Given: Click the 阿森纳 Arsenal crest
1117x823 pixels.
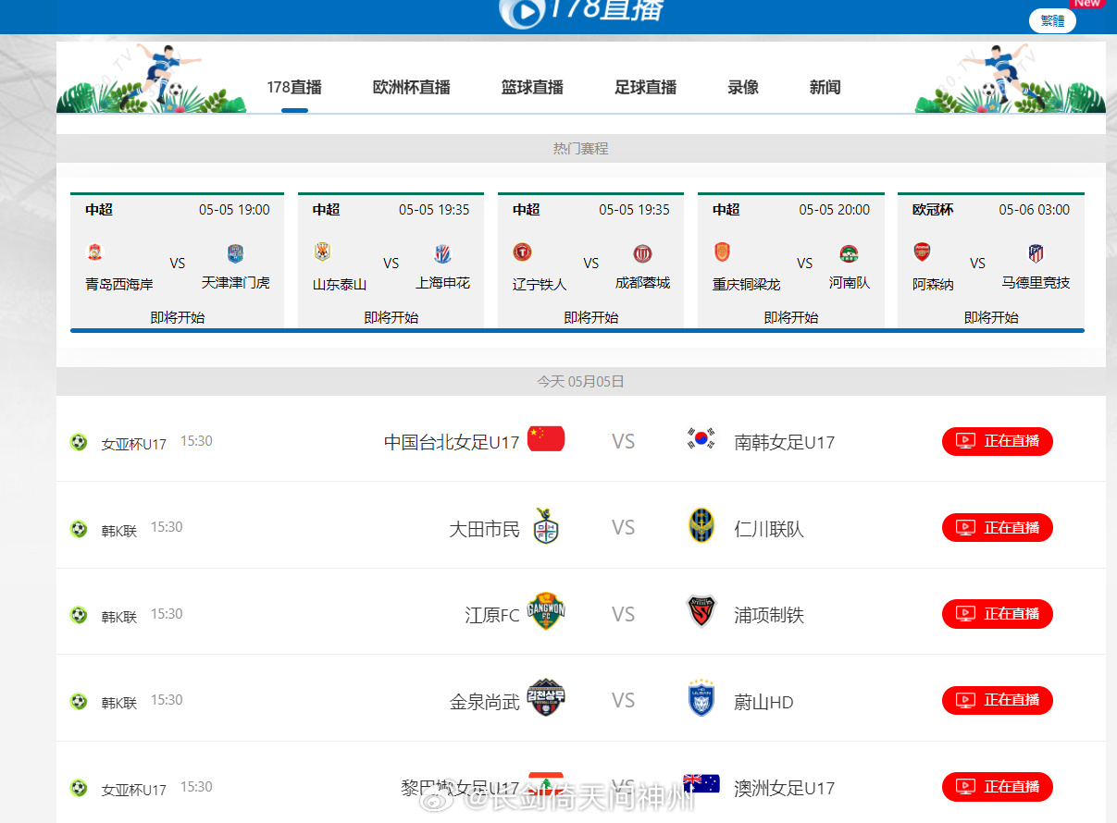Looking at the screenshot, I should click(922, 252).
